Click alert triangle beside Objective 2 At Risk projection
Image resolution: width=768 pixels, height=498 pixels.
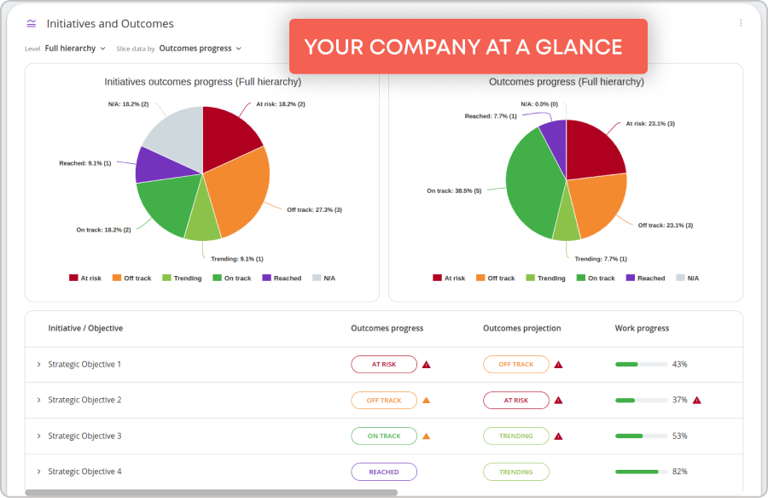point(558,400)
